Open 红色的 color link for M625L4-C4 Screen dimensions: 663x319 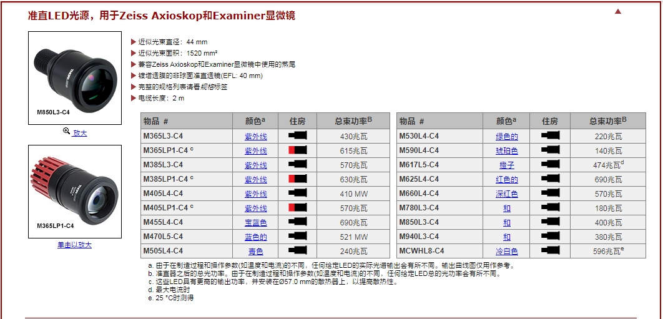pyautogui.click(x=507, y=180)
